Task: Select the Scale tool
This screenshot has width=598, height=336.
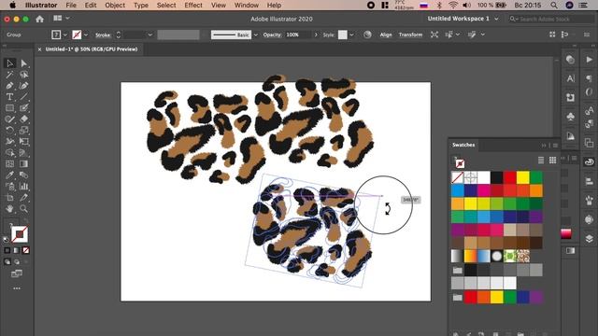Action: 23,131
